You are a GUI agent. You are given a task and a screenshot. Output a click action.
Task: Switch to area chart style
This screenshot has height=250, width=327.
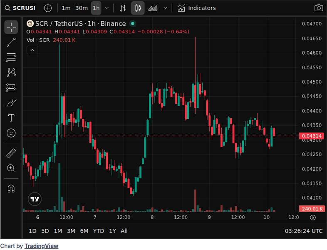pos(153,8)
